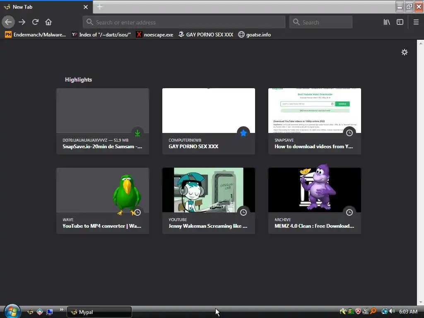
Task: Close the New Tab tab
Action: tap(86, 7)
